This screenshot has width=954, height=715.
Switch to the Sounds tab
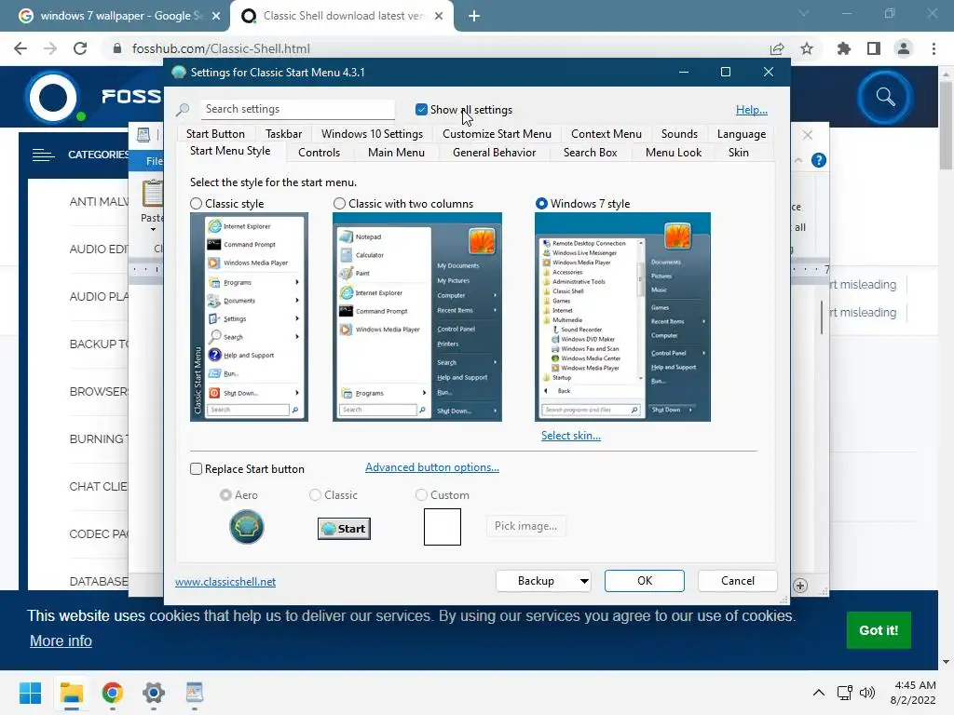tap(679, 134)
